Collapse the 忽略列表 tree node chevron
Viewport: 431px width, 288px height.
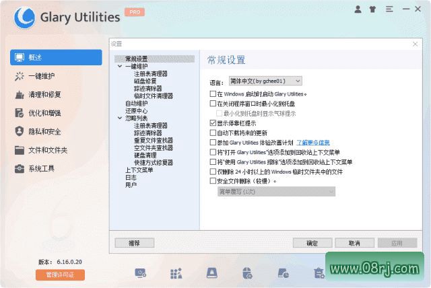click(120, 118)
